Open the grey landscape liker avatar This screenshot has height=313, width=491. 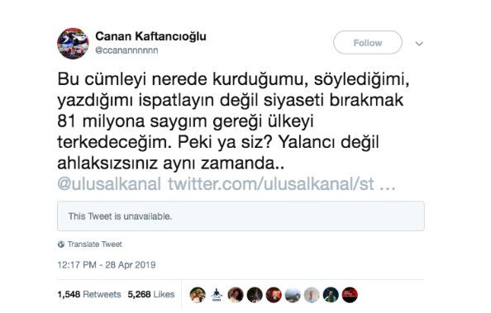tap(293, 295)
